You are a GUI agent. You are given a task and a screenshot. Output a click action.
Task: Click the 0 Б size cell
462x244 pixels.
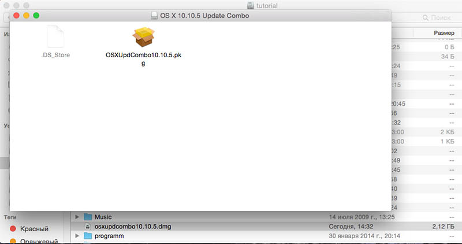tap(450, 47)
